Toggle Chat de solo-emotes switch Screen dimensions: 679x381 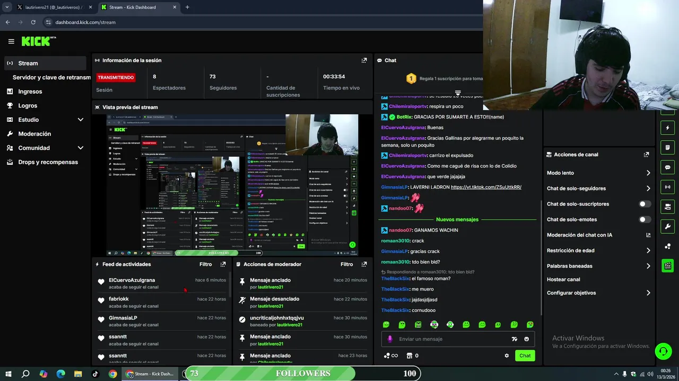(645, 220)
